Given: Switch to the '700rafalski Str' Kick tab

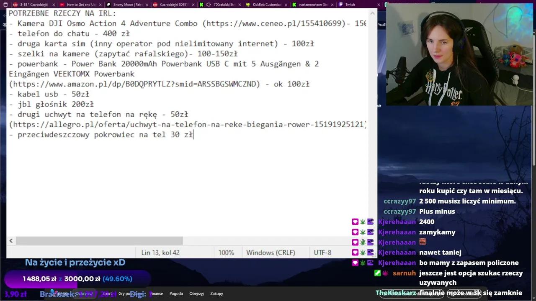Looking at the screenshot, I should (220, 5).
